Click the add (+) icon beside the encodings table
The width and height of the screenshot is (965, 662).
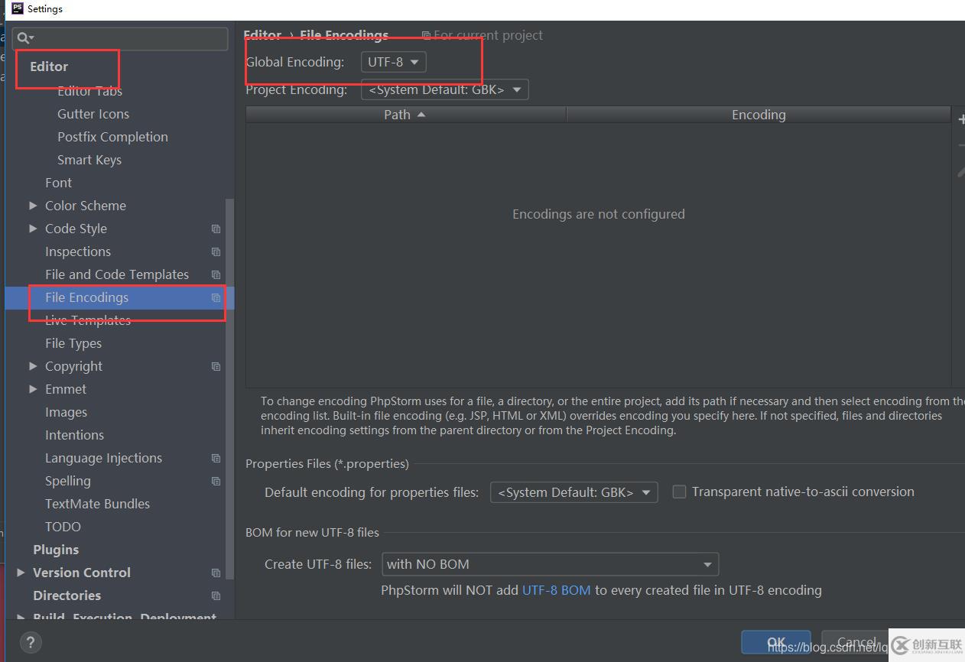point(960,119)
